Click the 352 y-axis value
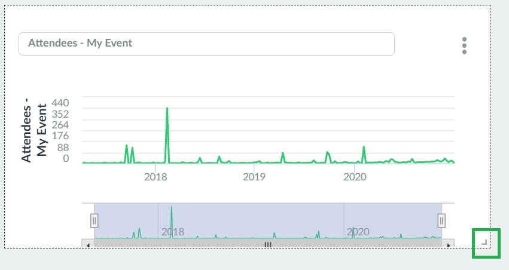This screenshot has height=270, width=509. 60,114
